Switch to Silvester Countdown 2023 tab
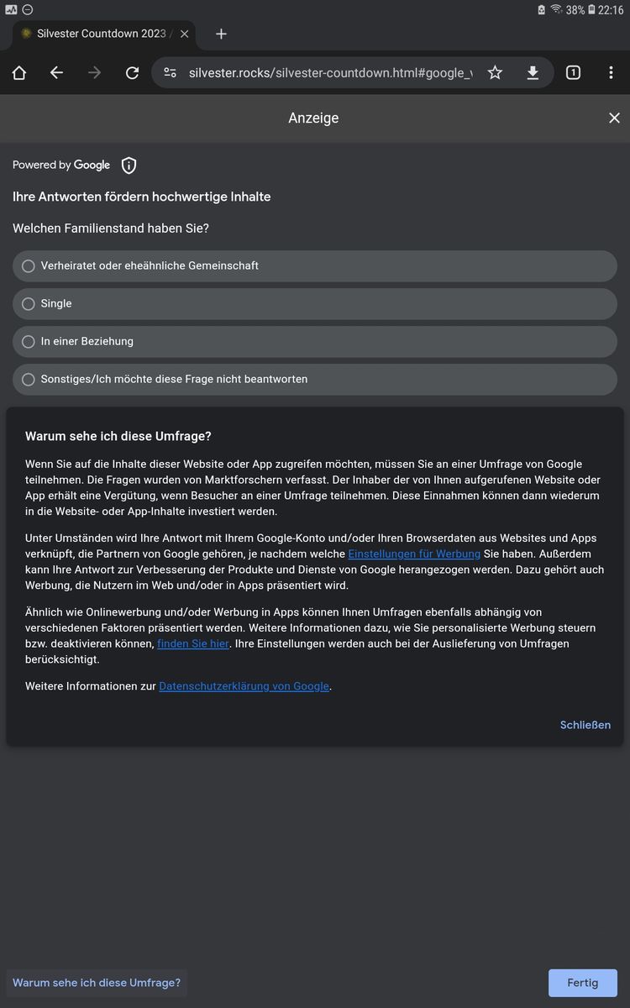The image size is (630, 1008). coord(97,34)
